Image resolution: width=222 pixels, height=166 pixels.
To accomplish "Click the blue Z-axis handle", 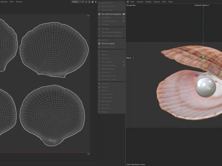I will [216, 71].
